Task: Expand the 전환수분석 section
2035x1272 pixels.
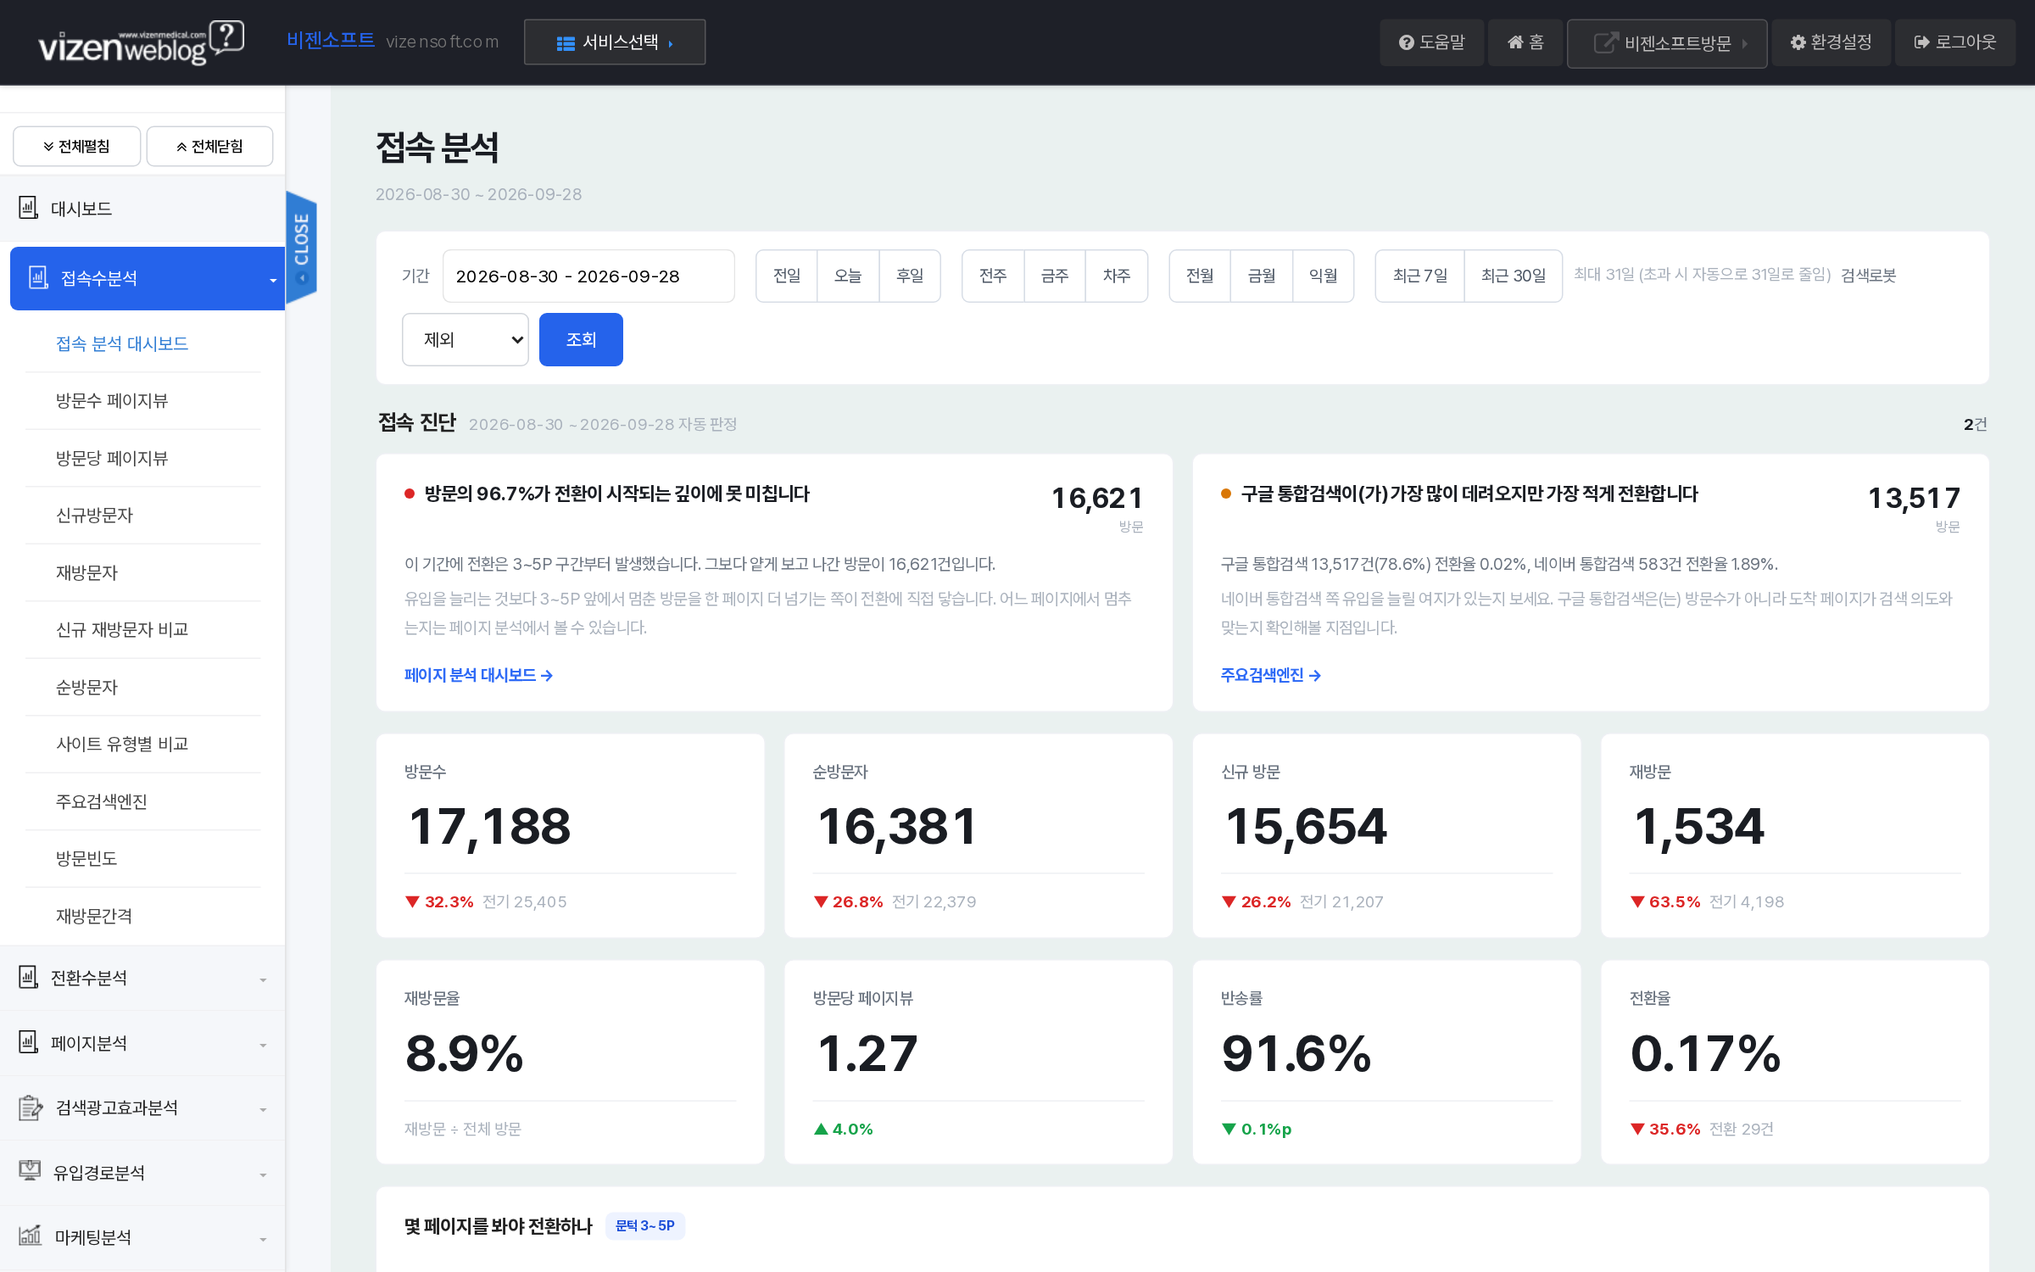Action: pos(142,979)
